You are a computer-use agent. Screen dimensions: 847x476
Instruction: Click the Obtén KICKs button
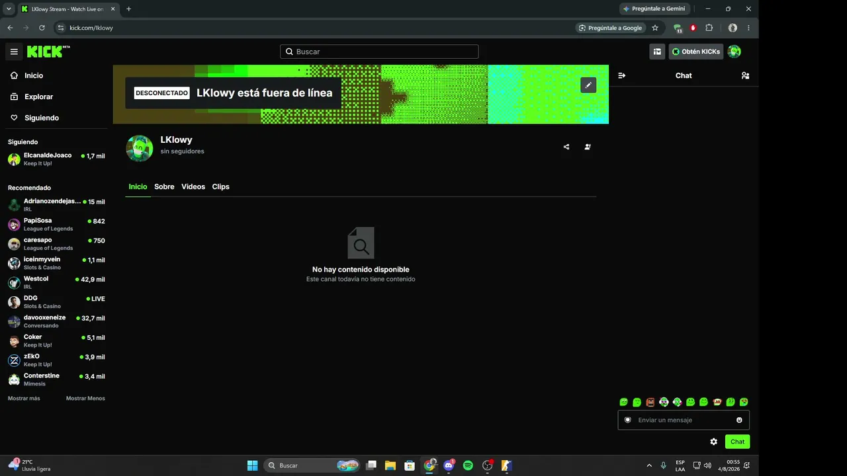[695, 52]
